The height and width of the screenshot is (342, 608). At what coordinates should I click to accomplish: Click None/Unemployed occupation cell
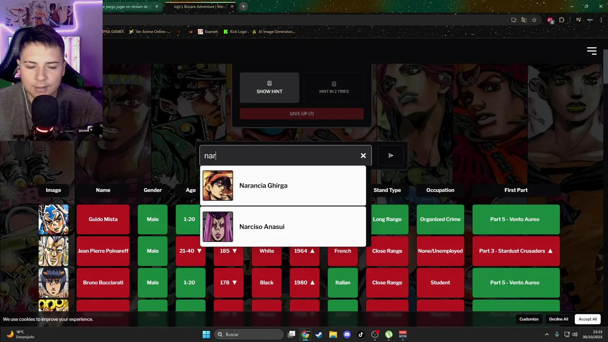(x=440, y=251)
